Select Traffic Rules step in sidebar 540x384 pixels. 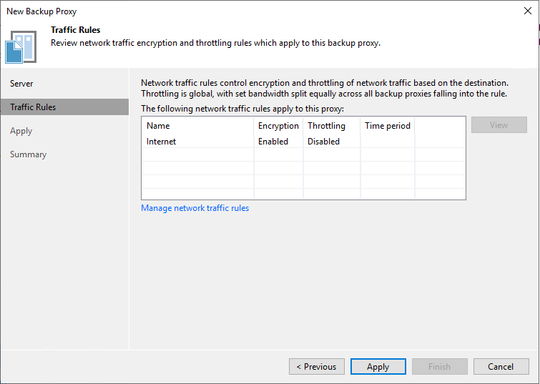[x=33, y=107]
